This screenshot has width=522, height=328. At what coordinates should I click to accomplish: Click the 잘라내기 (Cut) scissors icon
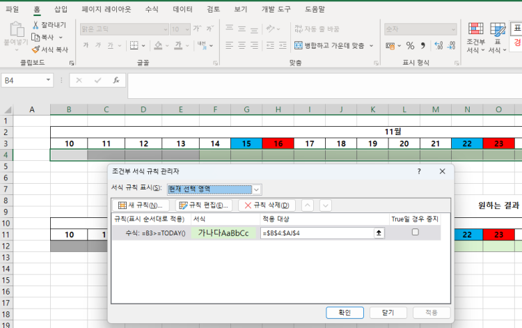[x=35, y=25]
